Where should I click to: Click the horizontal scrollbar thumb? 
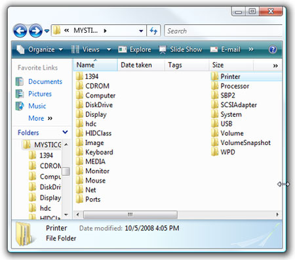coord(130,215)
